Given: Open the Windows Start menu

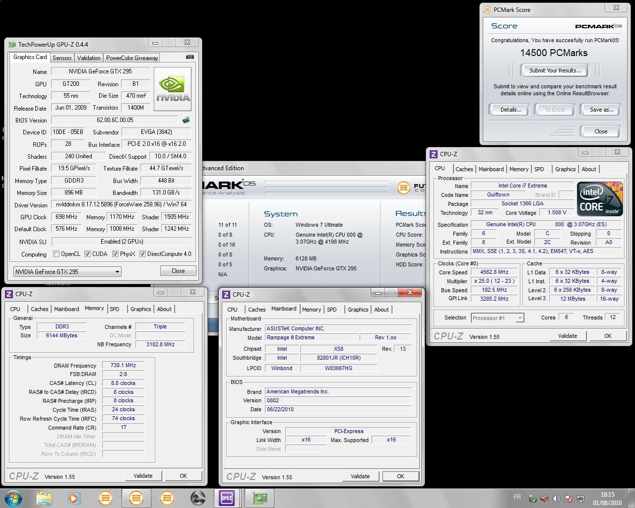Looking at the screenshot, I should click(x=12, y=498).
